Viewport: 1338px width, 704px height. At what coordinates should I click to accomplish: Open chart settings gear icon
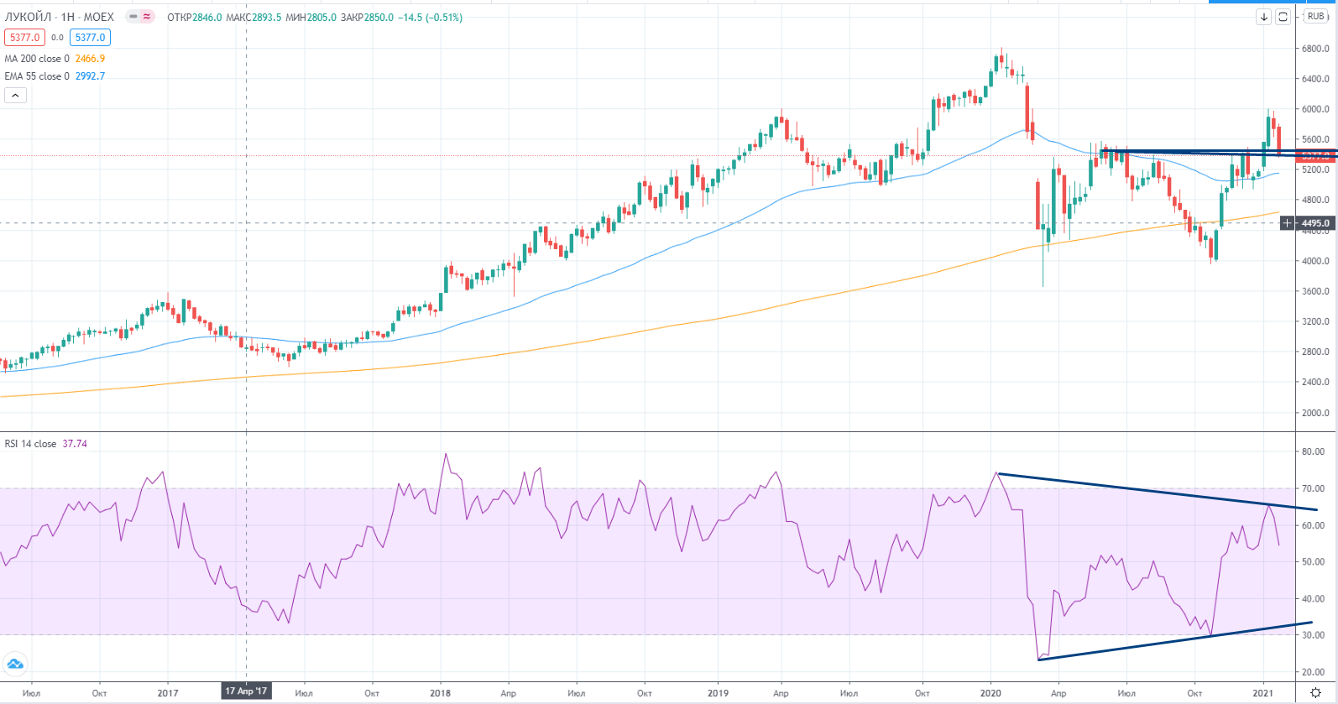coord(1315,693)
